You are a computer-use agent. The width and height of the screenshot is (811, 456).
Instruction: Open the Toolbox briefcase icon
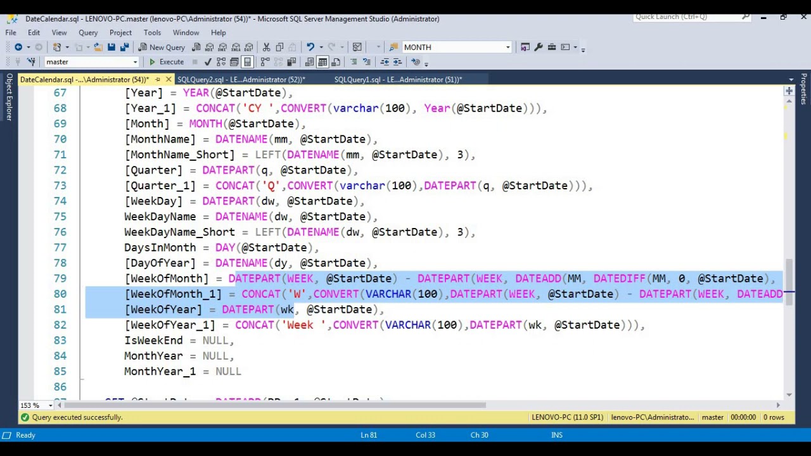pos(552,47)
